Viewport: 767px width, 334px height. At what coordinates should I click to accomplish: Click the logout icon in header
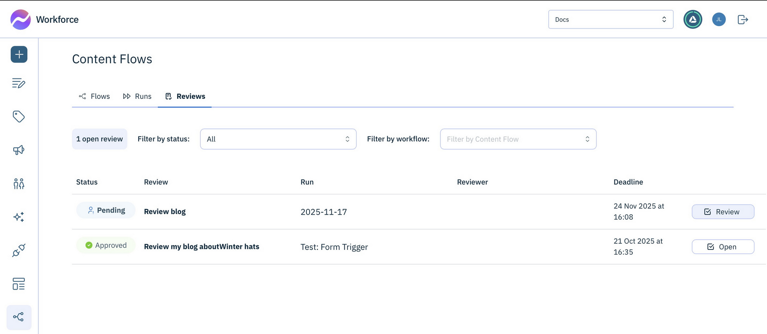(743, 20)
